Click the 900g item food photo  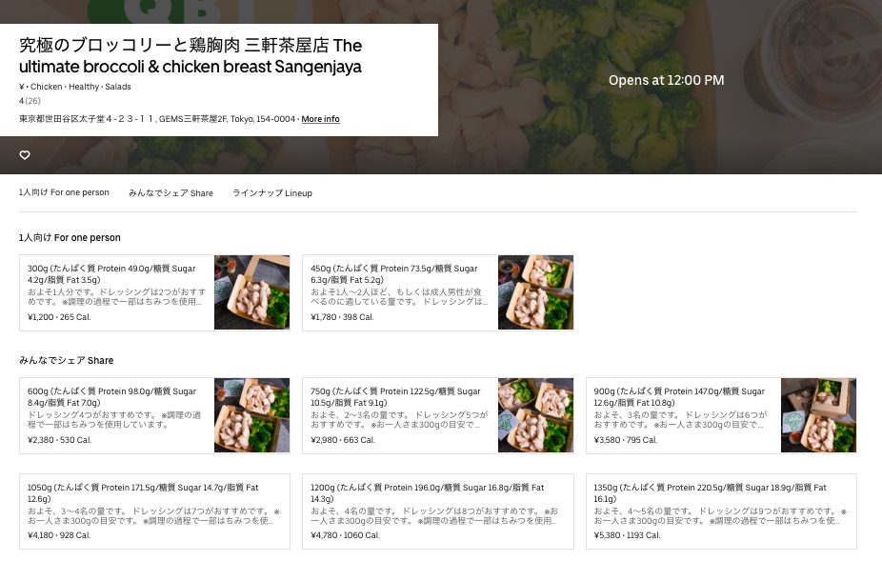pyautogui.click(x=818, y=415)
